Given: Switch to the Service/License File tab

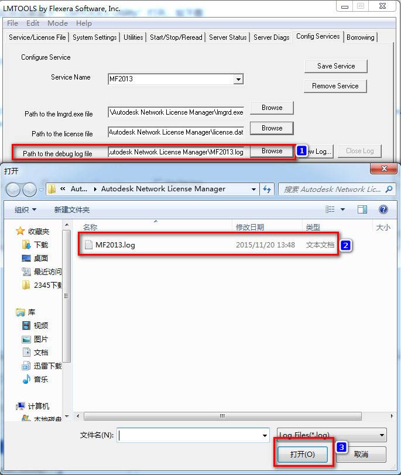Looking at the screenshot, I should point(37,37).
